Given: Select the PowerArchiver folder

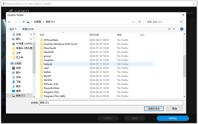Looking at the screenshot, I should pyautogui.click(x=52, y=88).
